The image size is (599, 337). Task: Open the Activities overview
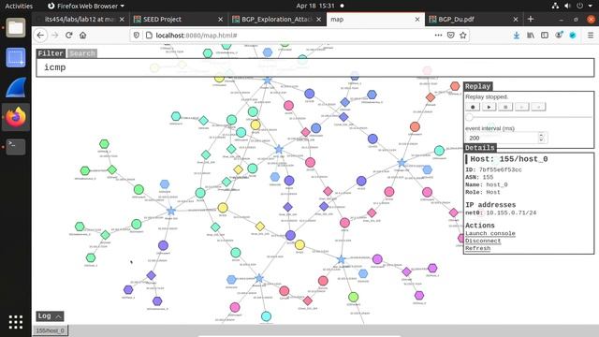tap(19, 6)
